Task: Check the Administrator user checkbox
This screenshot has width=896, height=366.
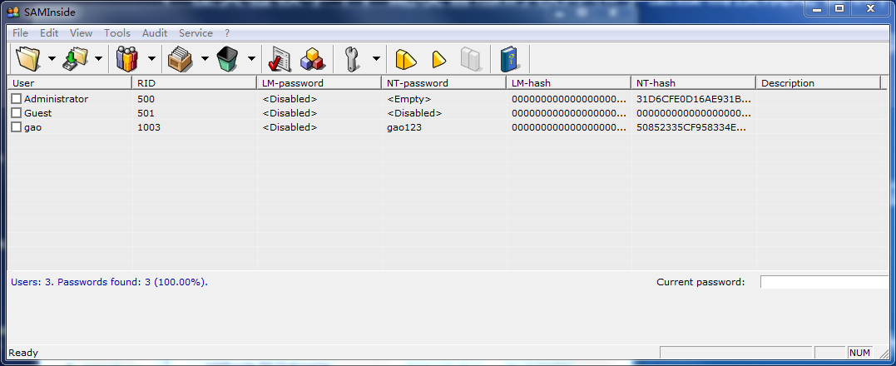Action: point(16,99)
